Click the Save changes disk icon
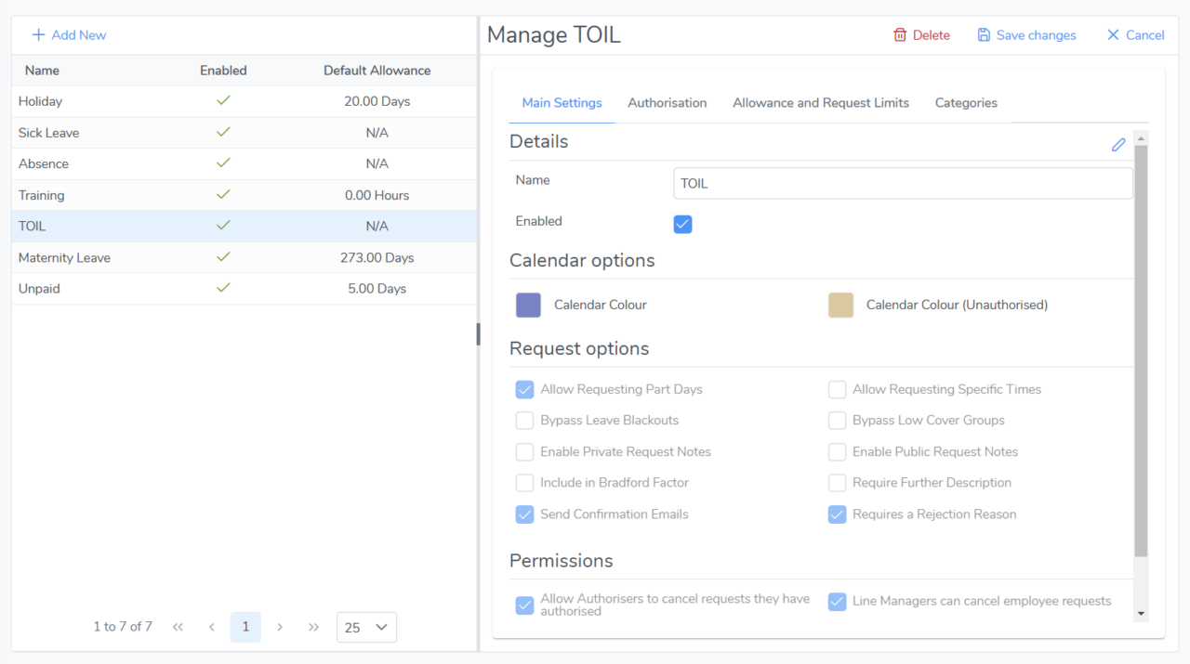This screenshot has width=1190, height=664. (984, 35)
